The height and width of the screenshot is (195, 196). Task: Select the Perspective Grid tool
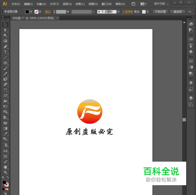(5, 117)
